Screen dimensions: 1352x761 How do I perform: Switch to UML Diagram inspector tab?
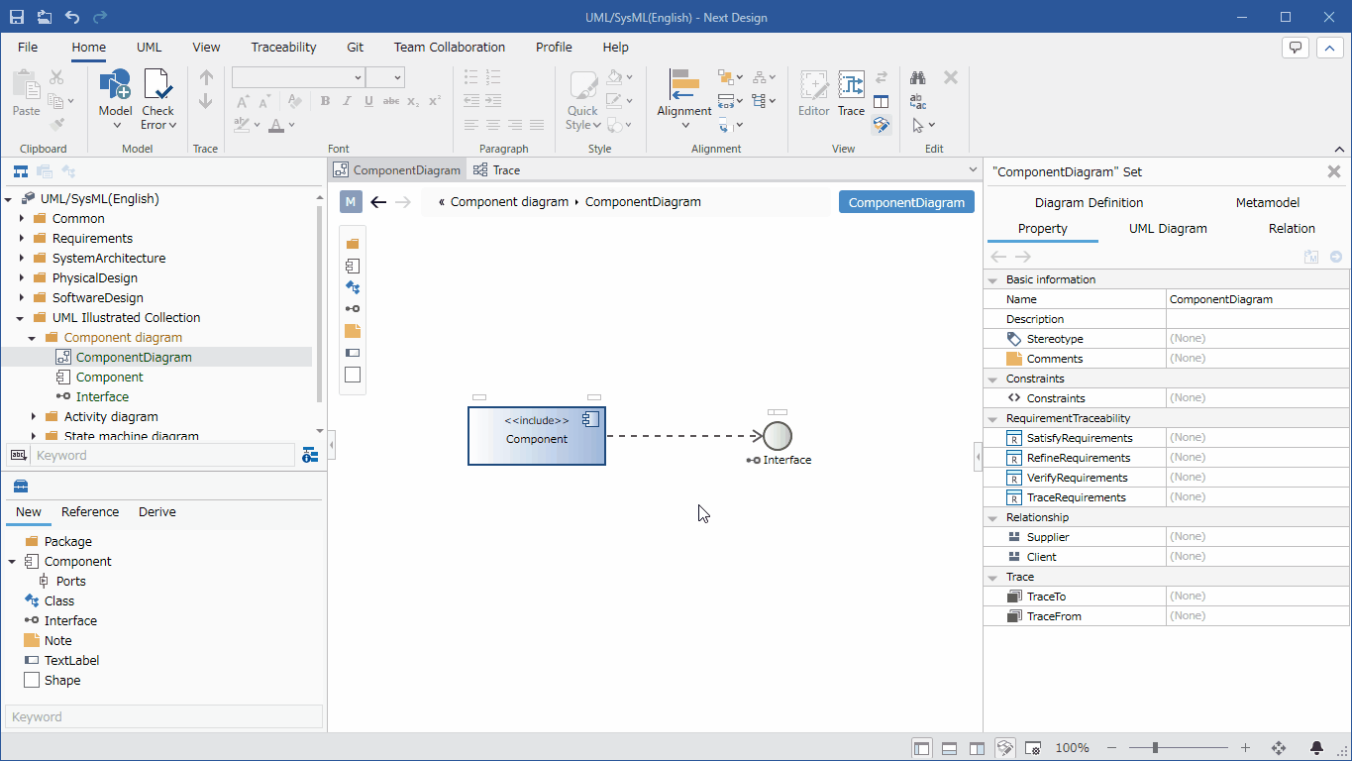[x=1168, y=228]
